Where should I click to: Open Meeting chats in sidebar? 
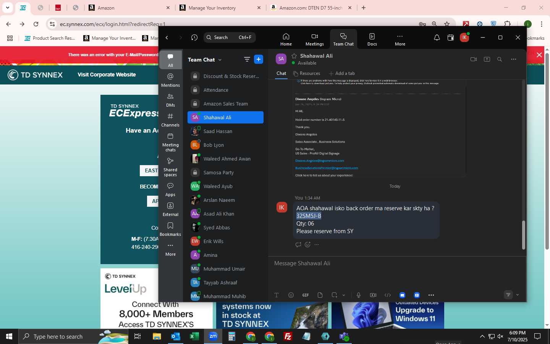pyautogui.click(x=170, y=142)
